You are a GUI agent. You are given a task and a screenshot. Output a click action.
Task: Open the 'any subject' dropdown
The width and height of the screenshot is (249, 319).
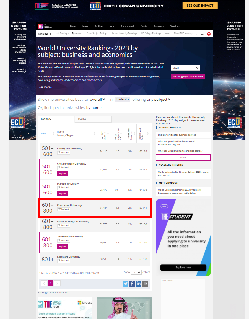coord(159,99)
